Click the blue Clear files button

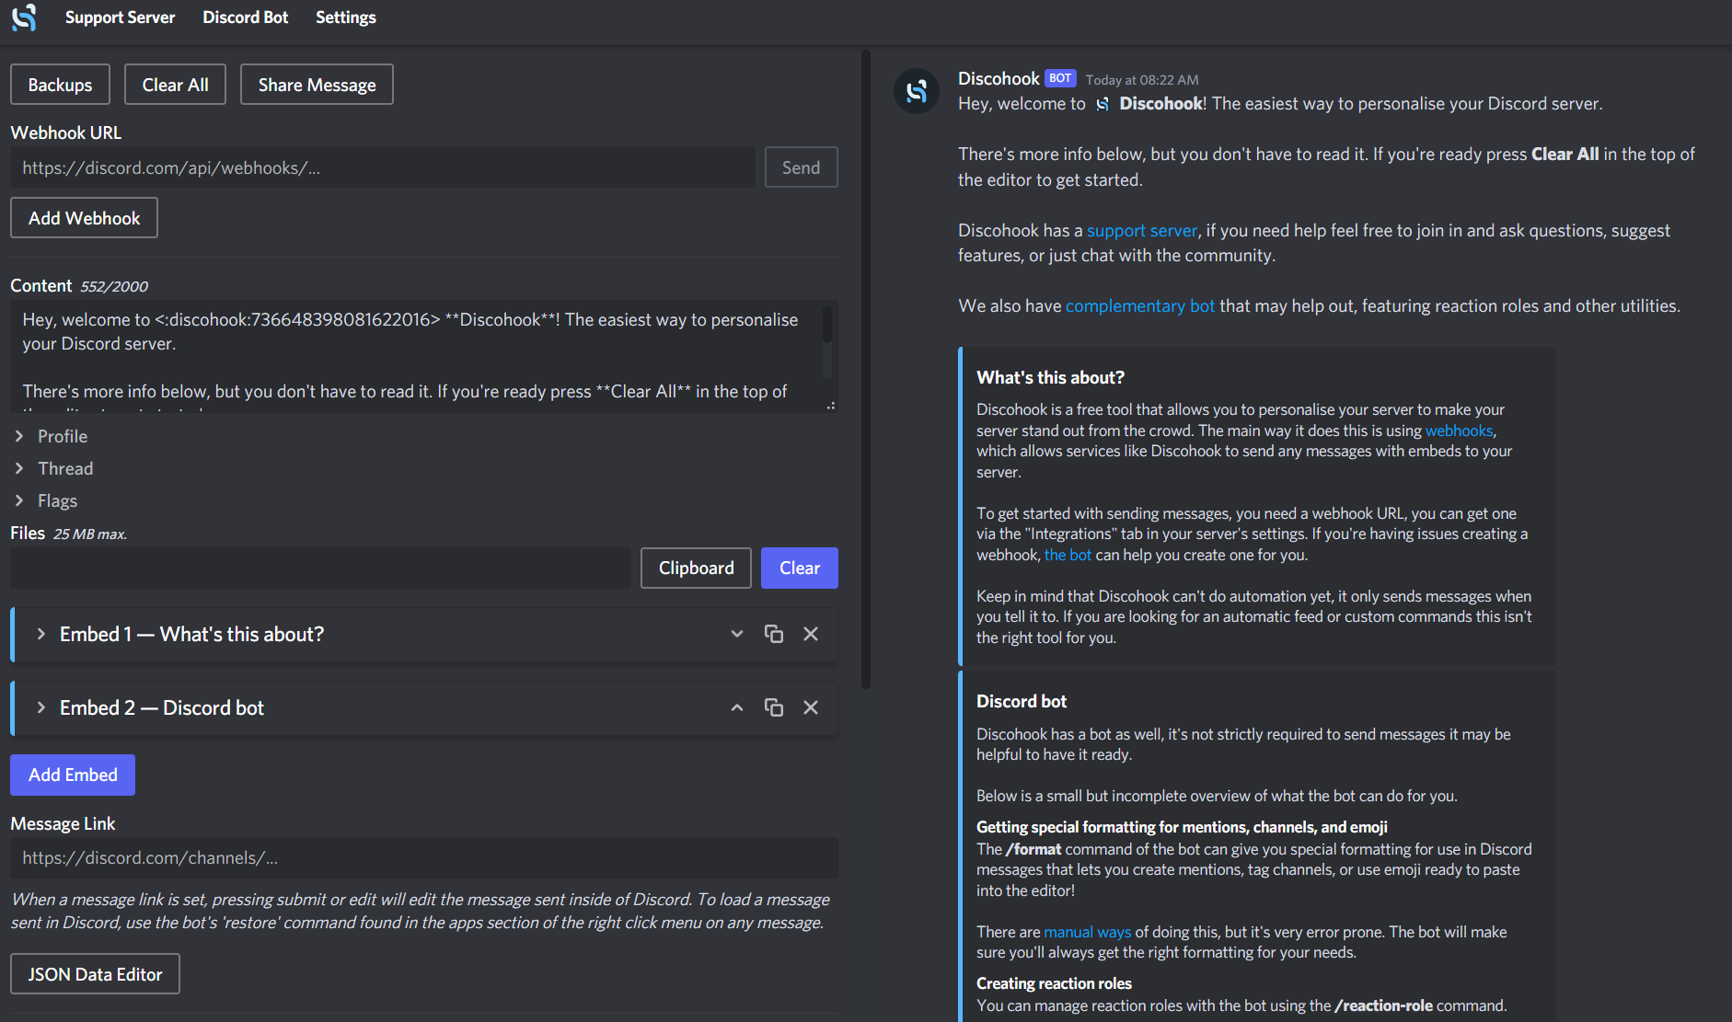click(x=800, y=568)
